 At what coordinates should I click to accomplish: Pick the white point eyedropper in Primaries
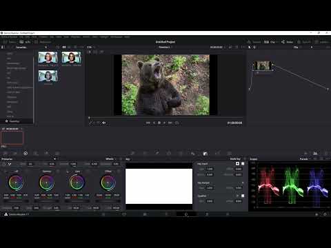(10, 164)
